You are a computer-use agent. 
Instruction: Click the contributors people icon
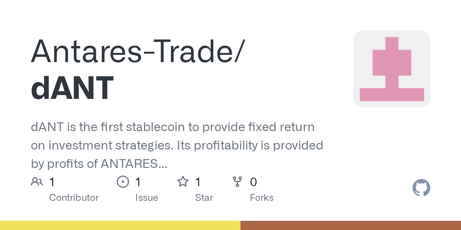37,182
